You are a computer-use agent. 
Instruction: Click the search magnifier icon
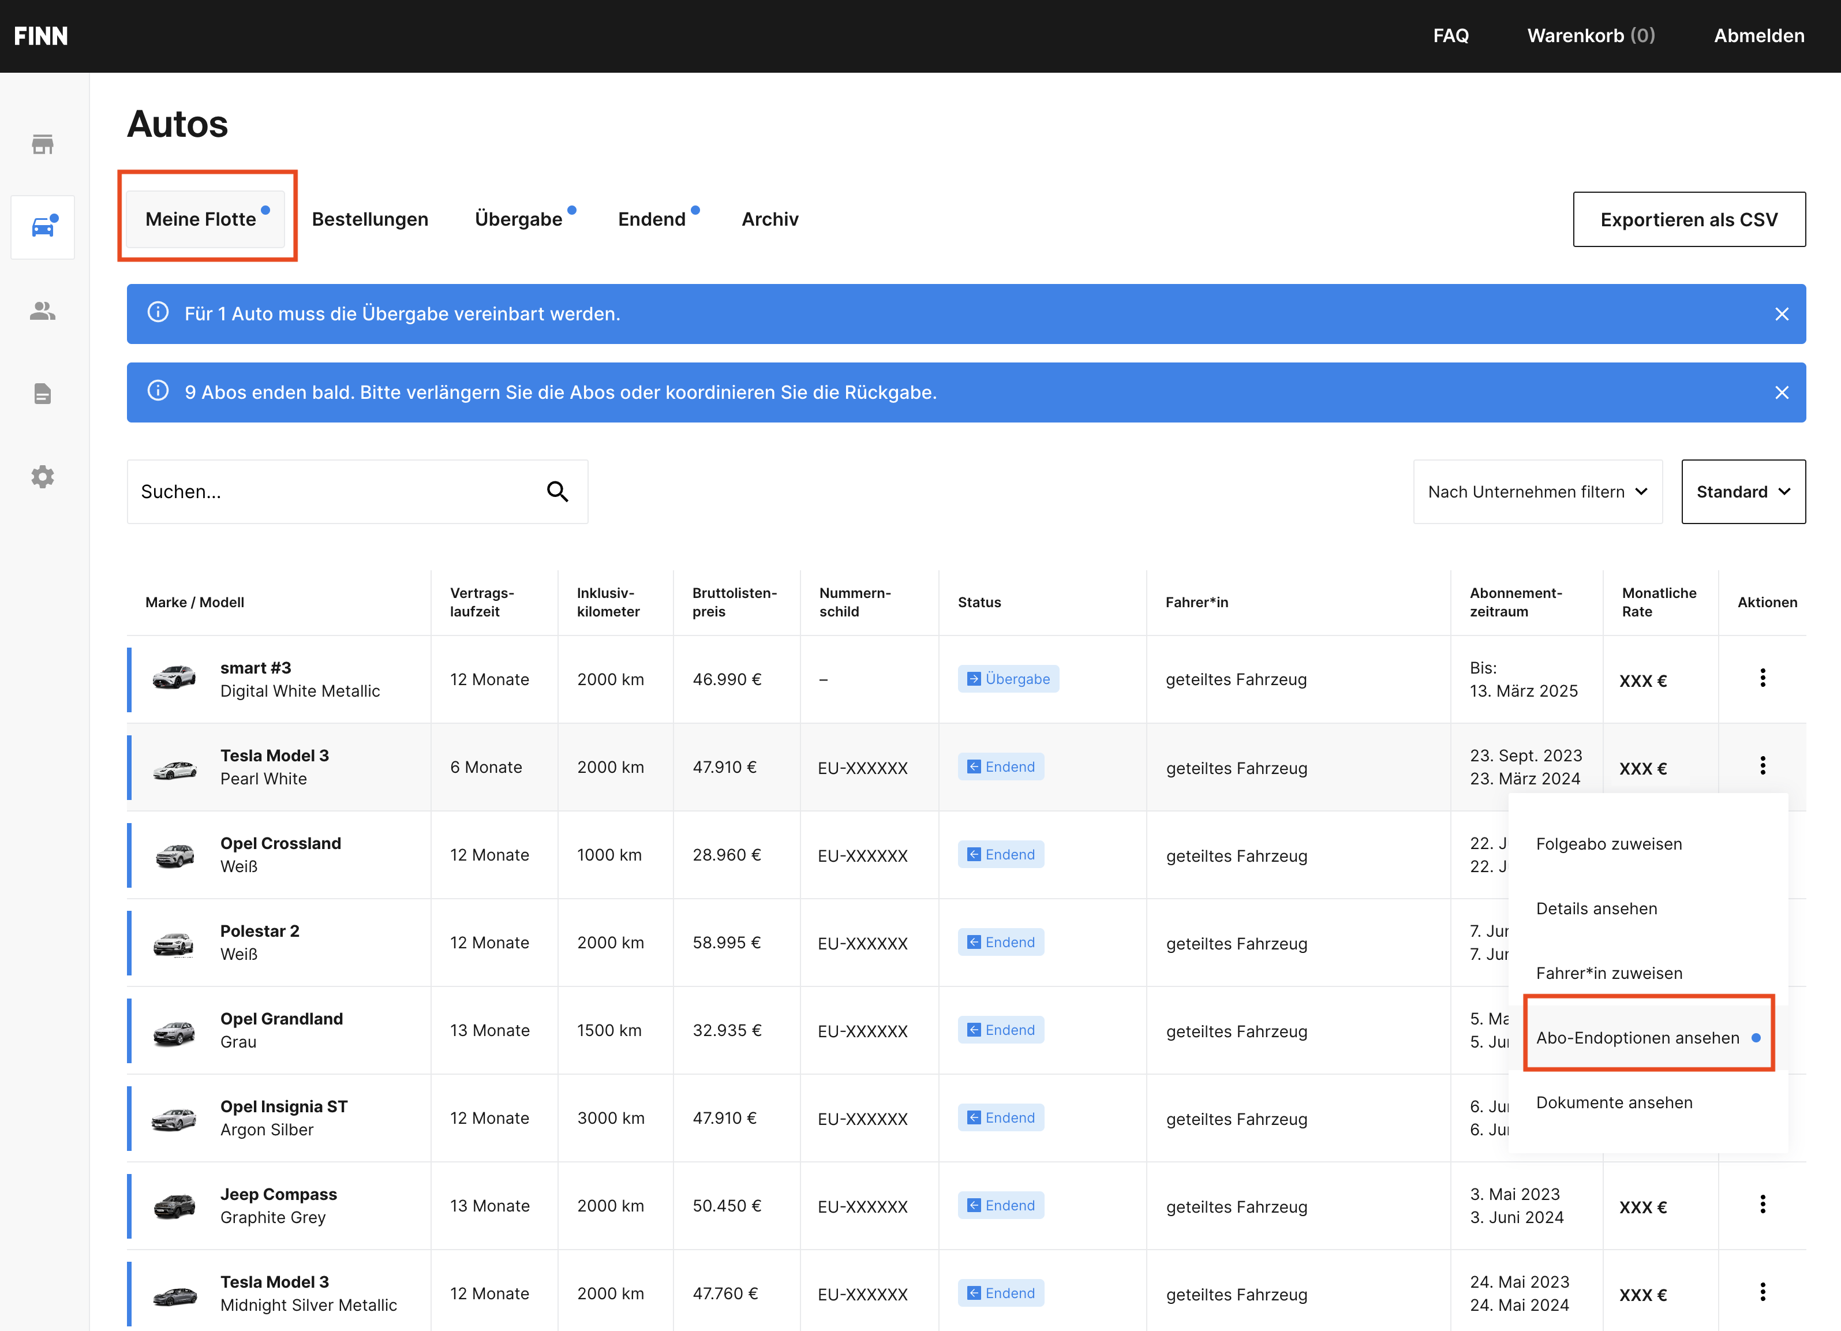[557, 491]
